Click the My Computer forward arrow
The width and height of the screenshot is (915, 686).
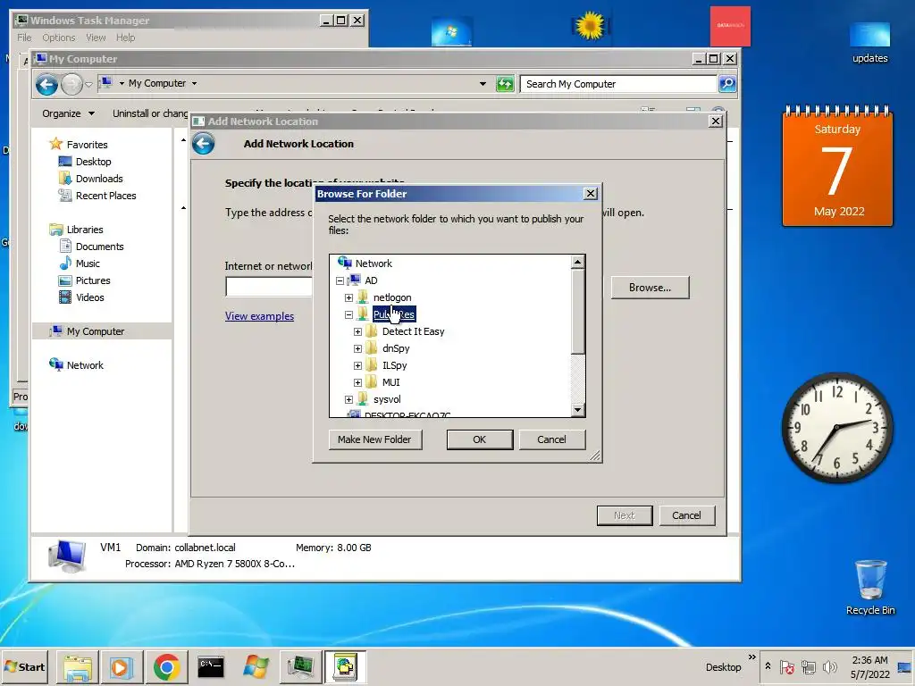[71, 85]
